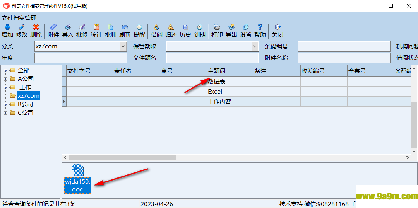Click the 责任者 column header

pyautogui.click(x=137, y=71)
